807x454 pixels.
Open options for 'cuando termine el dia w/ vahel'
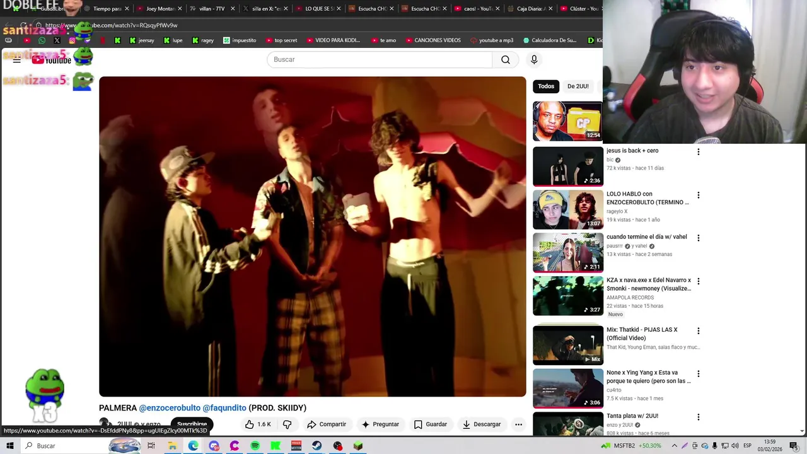(698, 238)
